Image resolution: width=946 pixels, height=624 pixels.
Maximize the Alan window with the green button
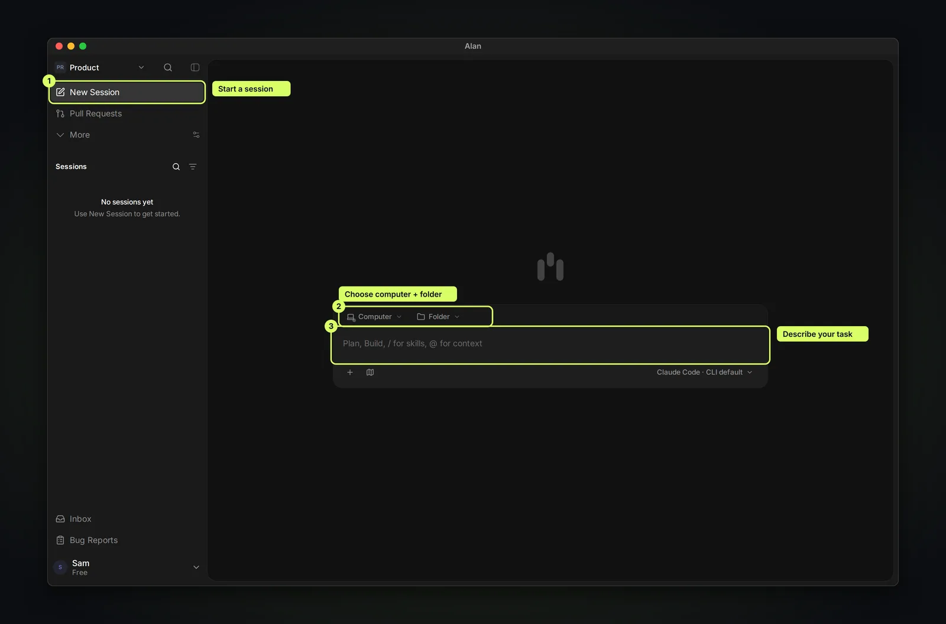[x=83, y=46]
